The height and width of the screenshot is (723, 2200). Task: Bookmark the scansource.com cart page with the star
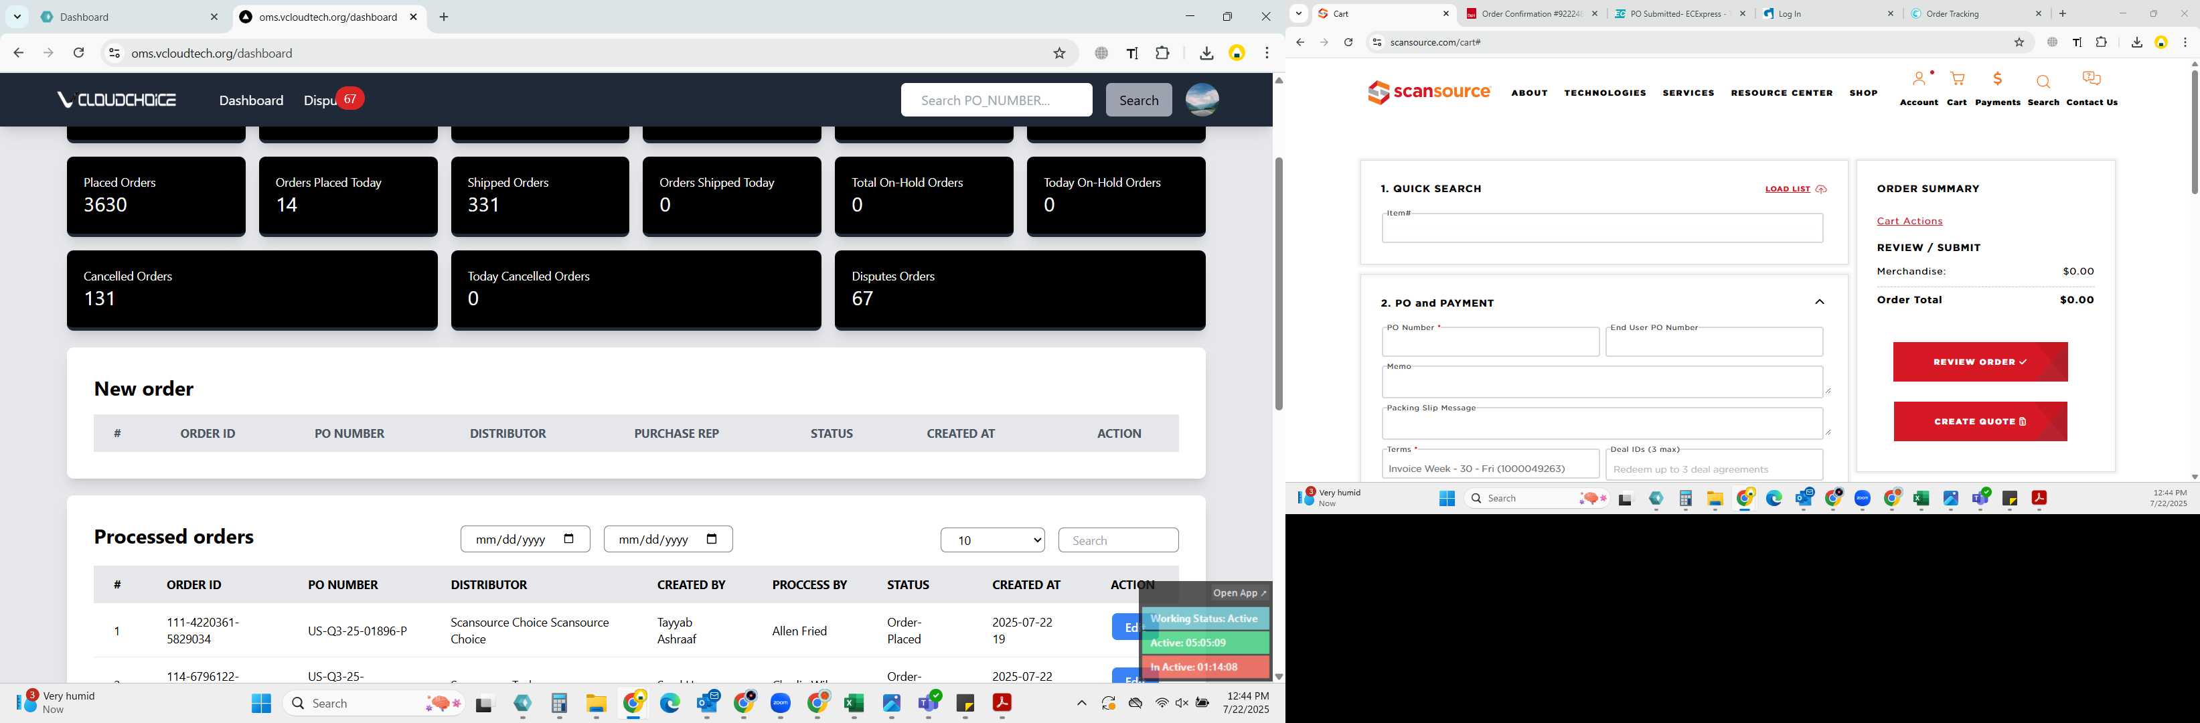(x=2019, y=43)
